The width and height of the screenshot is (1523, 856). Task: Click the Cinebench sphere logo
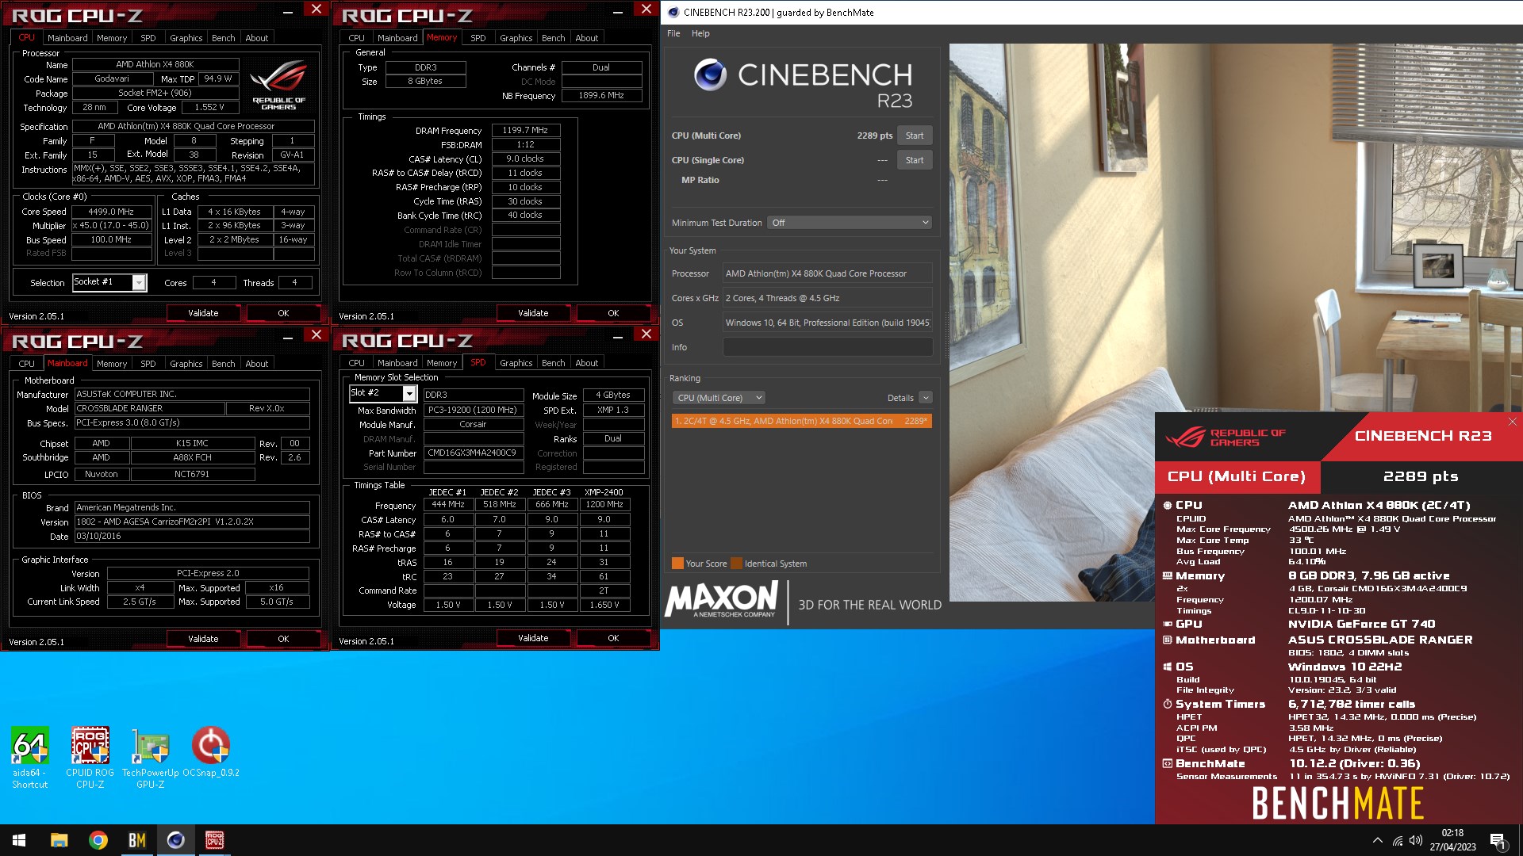710,75
